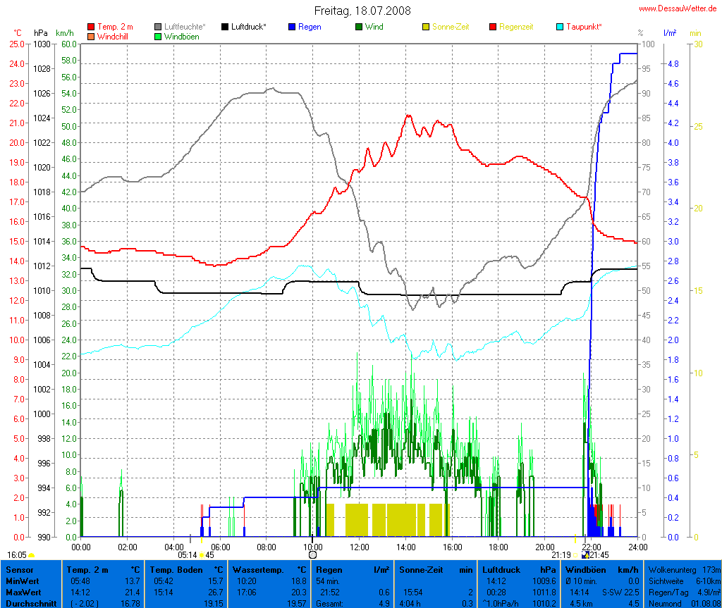Screen dimensions: 722x608
Task: Click the yellow Sonne-Zeit legend square
Action: click(x=426, y=27)
